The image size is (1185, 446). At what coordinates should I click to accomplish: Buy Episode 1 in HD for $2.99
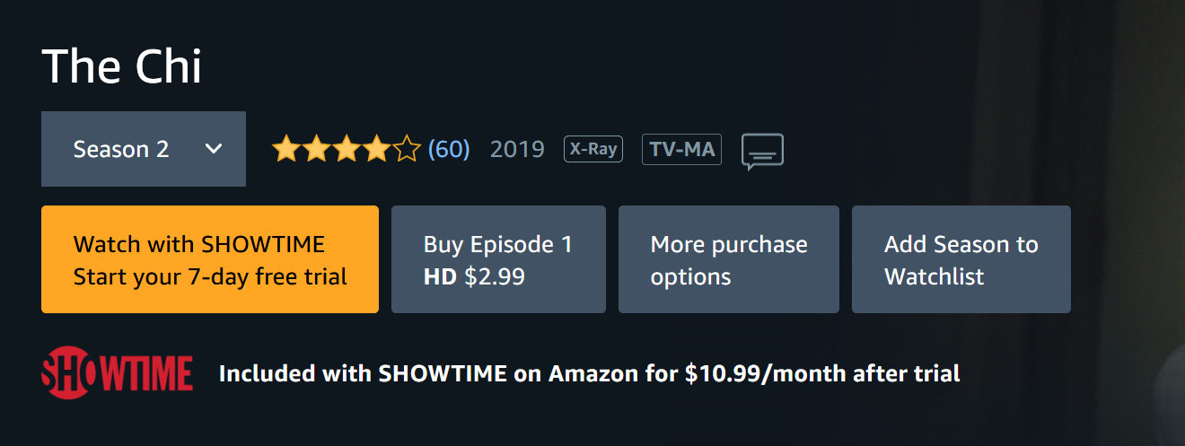498,259
